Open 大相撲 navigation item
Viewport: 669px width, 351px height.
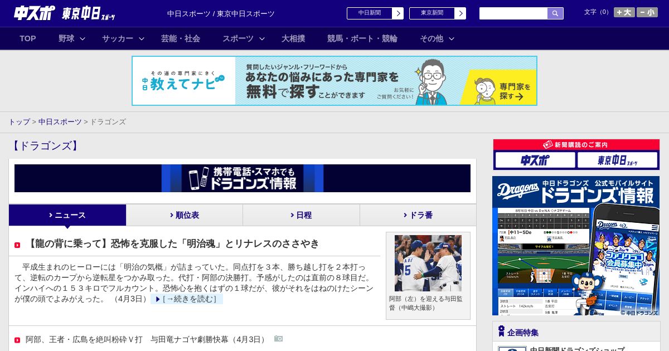click(x=293, y=38)
